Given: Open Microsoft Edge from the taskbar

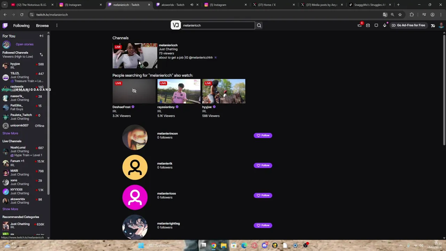Looking at the screenshot, I should pos(244,245).
